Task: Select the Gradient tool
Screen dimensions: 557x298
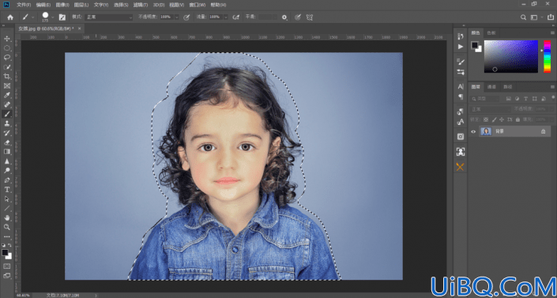Action: pos(7,152)
